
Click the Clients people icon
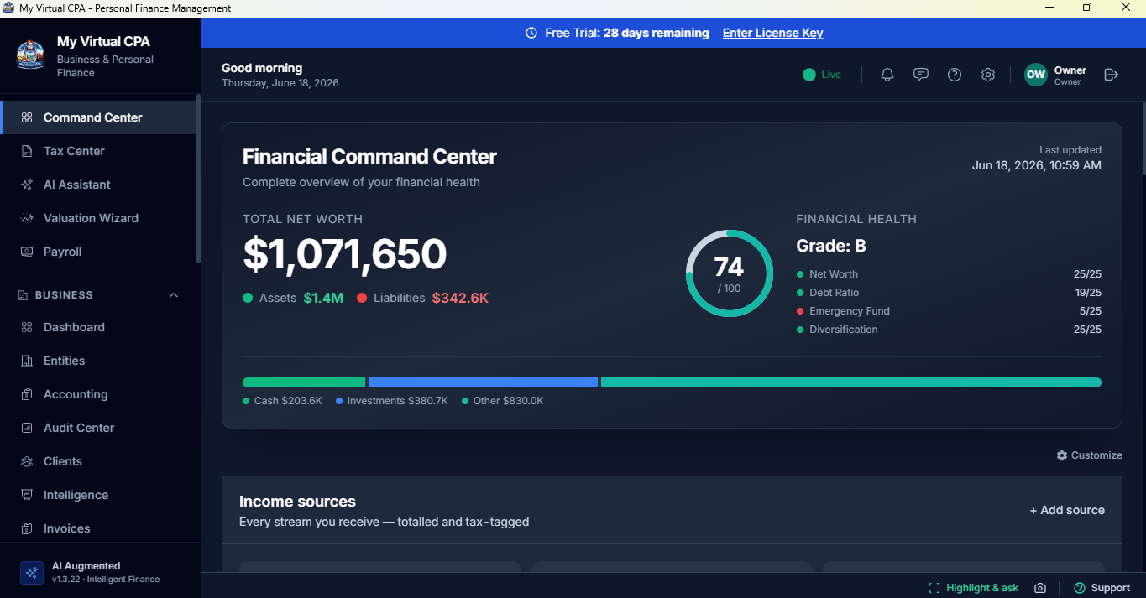(27, 461)
